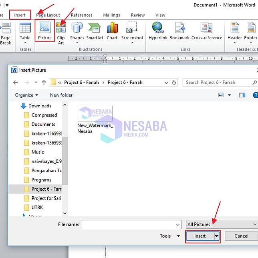Open the Review tab
The image size is (258, 258).
tap(138, 15)
